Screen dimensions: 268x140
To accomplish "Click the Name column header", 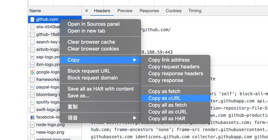I will [x=35, y=10].
